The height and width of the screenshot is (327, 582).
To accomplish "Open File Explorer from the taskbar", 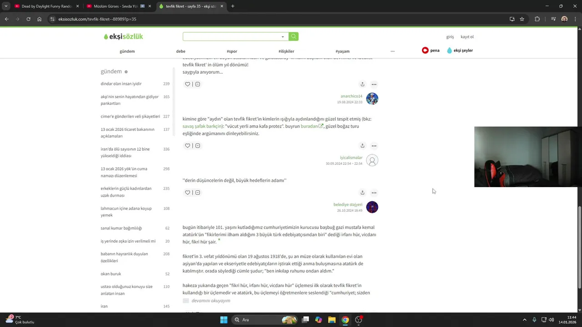I will tap(332, 320).
